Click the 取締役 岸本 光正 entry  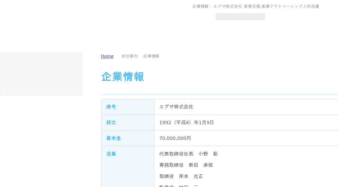point(181,176)
